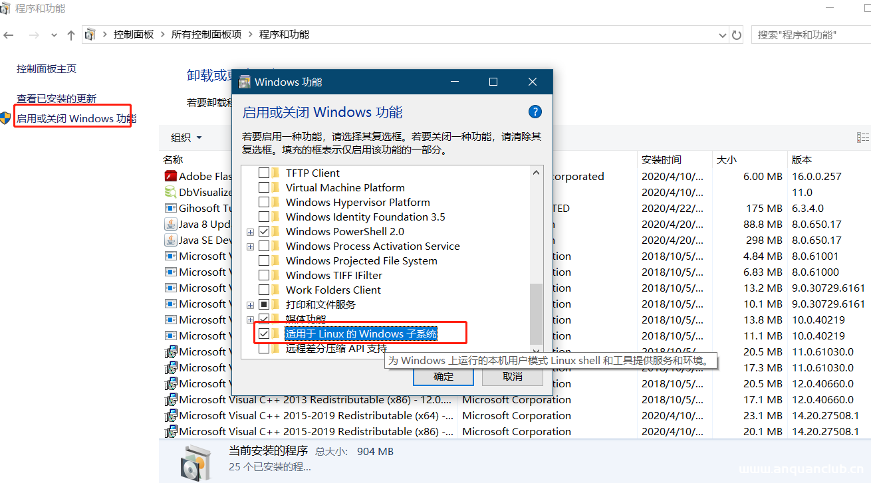
Task: Click the 确定 button to confirm
Action: [443, 376]
